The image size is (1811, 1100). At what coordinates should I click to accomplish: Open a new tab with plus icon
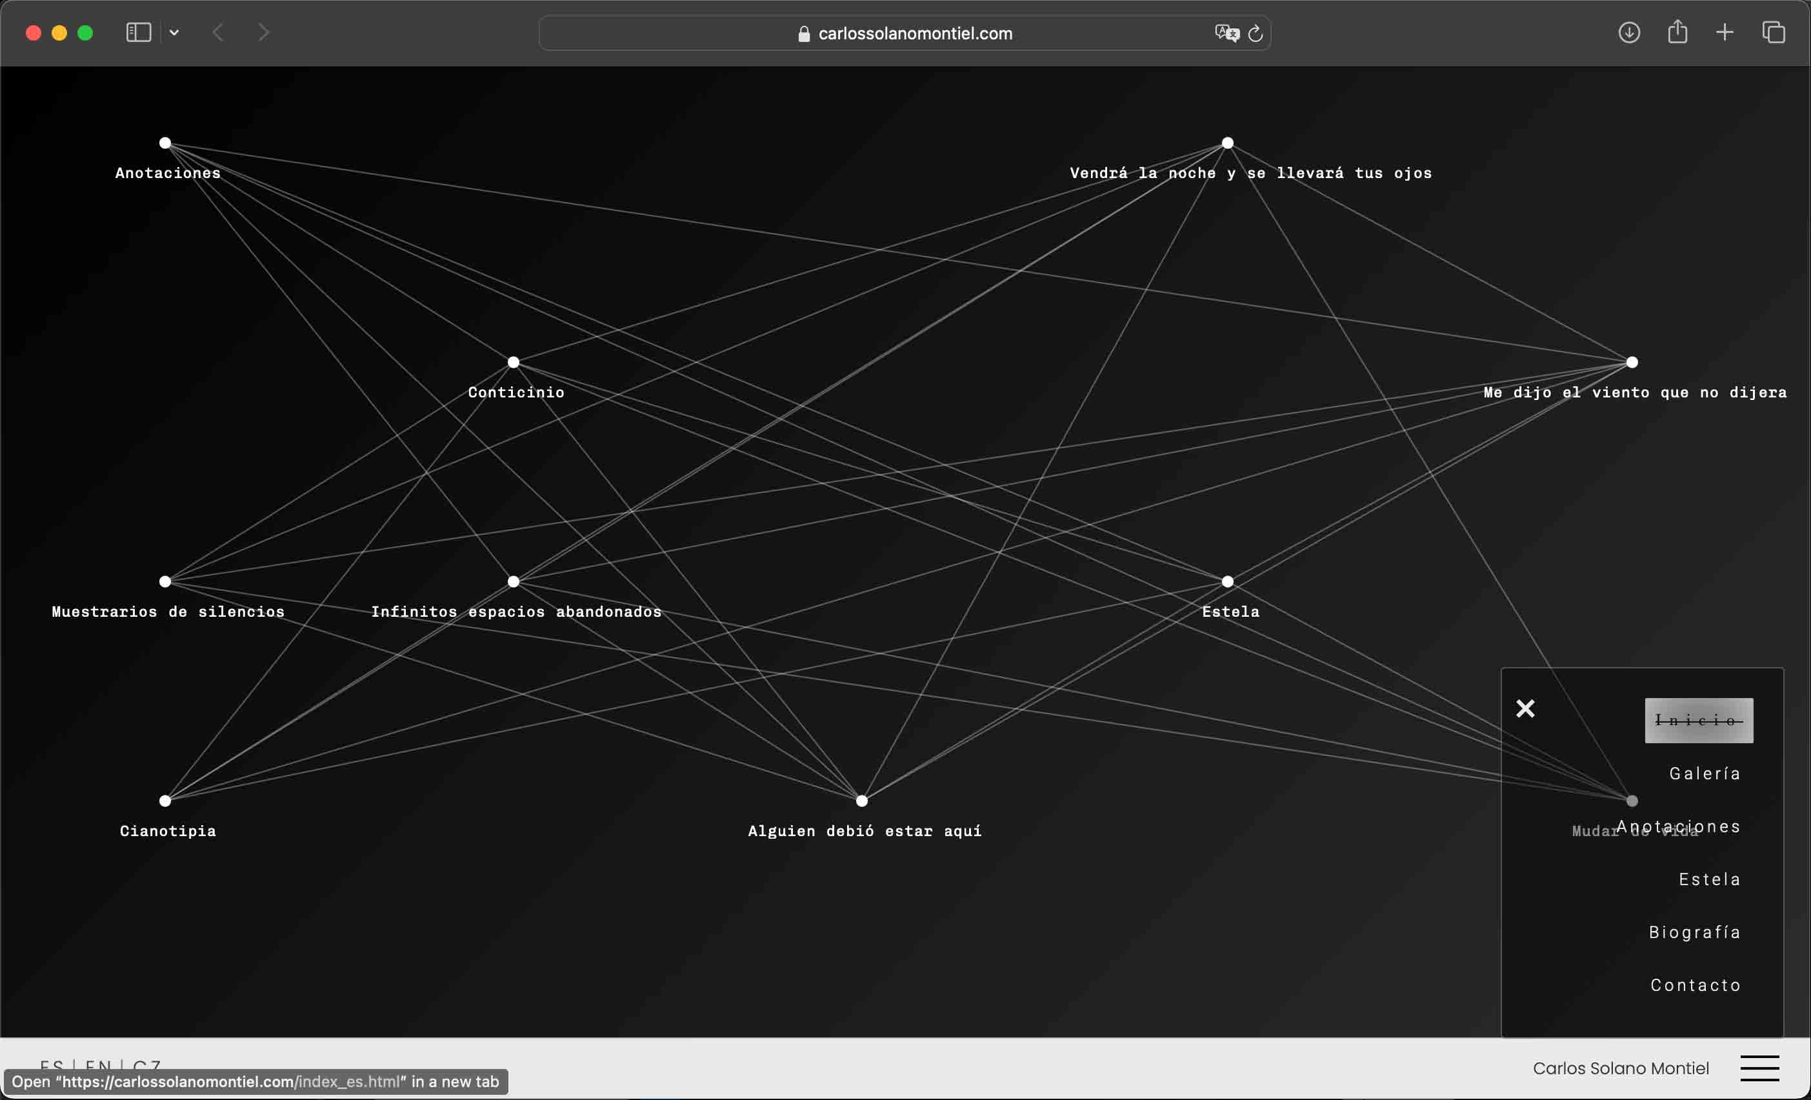coord(1725,32)
